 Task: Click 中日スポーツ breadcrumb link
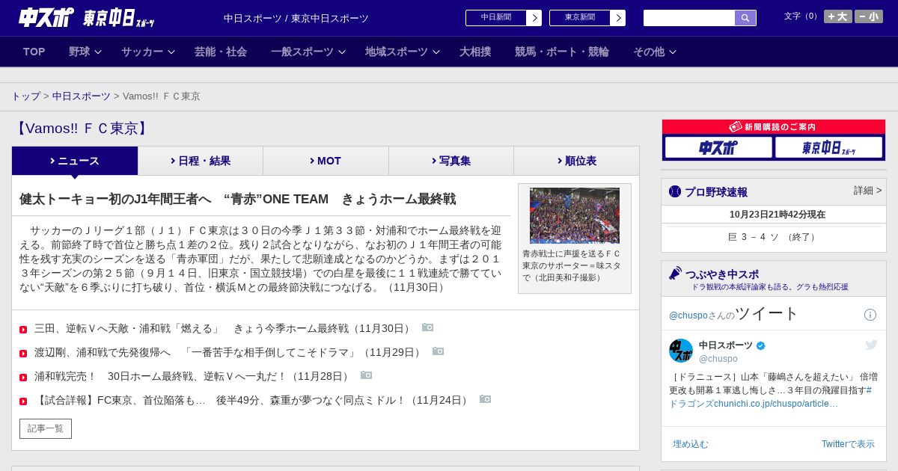[x=82, y=96]
